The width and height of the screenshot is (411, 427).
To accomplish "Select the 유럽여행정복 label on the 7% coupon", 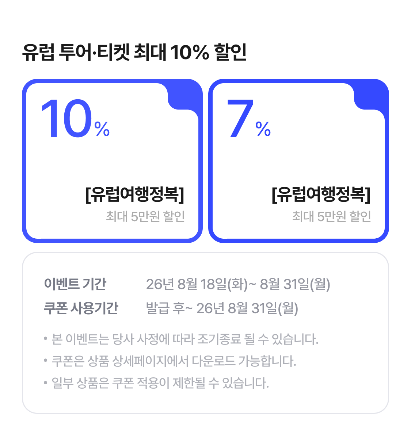I will click(321, 195).
